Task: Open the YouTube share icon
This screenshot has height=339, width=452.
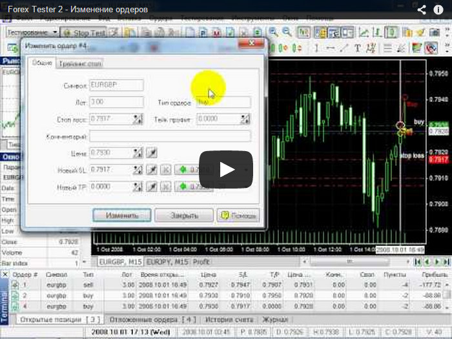Action: tap(422, 10)
